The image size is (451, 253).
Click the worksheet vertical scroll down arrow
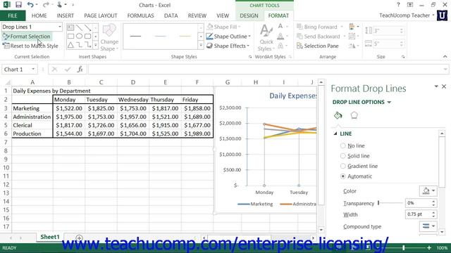point(321,230)
